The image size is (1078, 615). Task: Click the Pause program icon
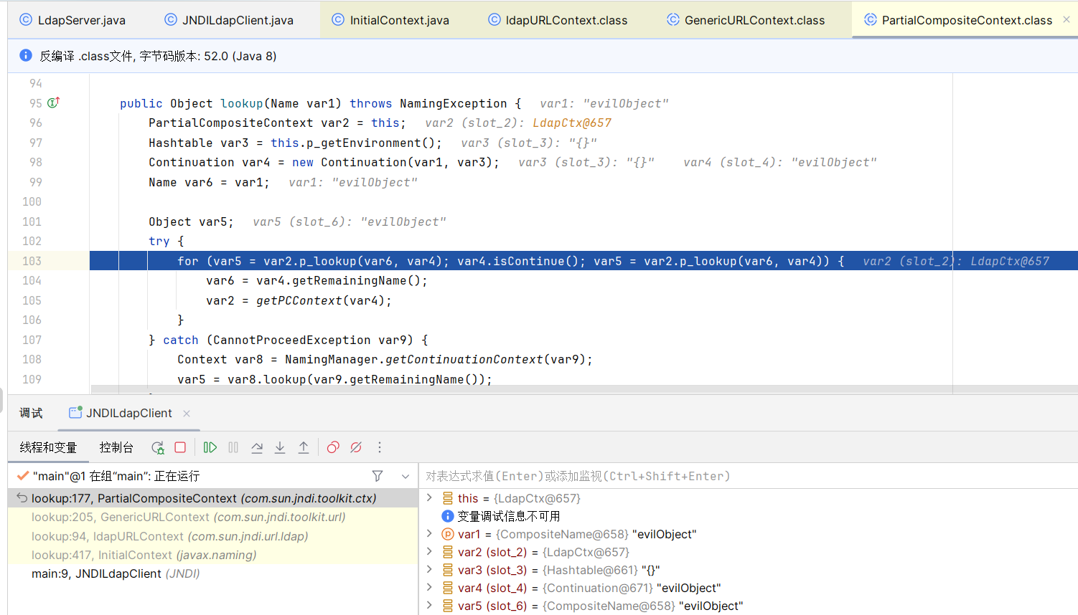(x=233, y=447)
